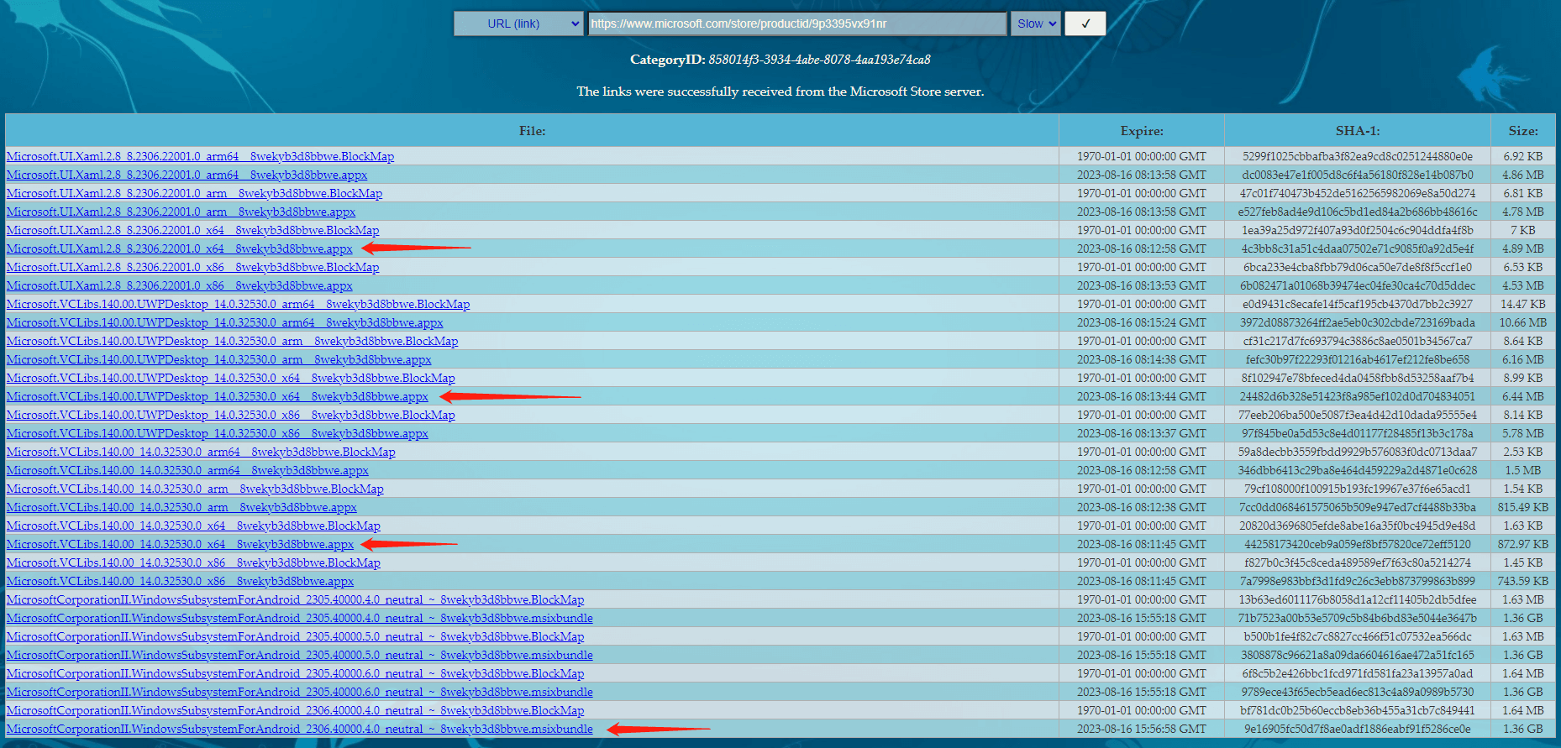Download WindowsSubsystemForAndroid 2306.40000.4.0 msixbundle

tap(299, 730)
